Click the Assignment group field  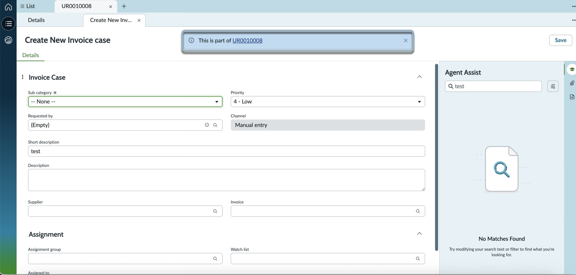point(125,258)
